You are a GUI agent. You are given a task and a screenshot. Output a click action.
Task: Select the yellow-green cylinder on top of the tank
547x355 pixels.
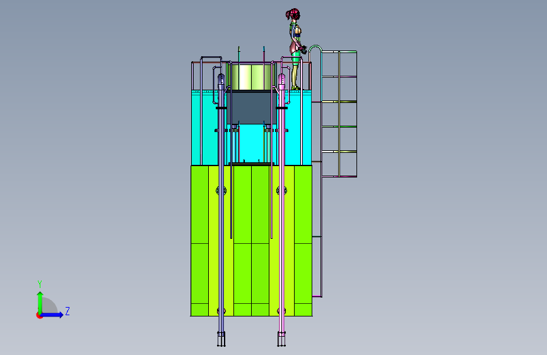coord(251,76)
